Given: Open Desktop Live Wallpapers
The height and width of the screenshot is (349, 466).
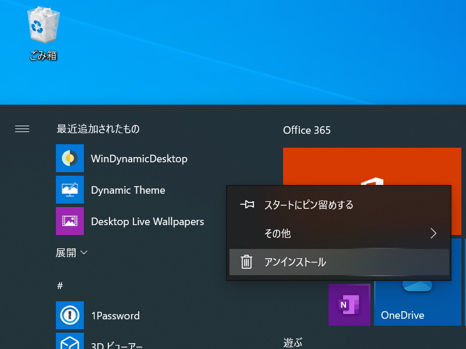Looking at the screenshot, I should 70,221.
